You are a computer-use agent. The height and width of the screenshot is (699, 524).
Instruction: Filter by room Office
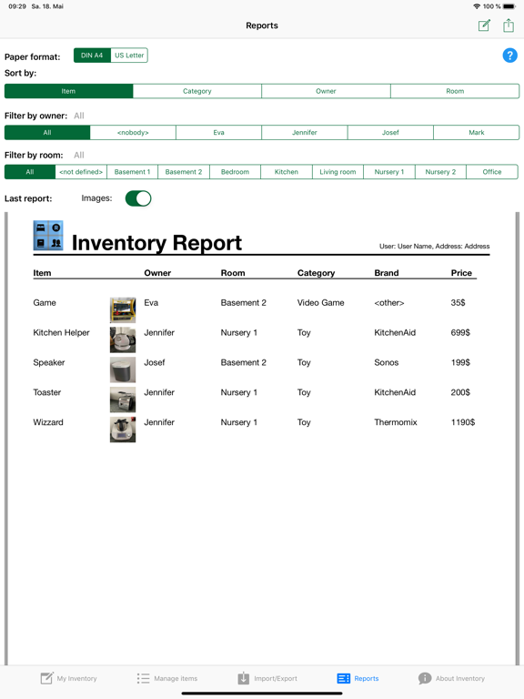click(x=492, y=172)
